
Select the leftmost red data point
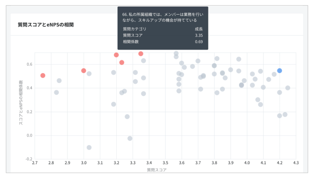point(43,76)
